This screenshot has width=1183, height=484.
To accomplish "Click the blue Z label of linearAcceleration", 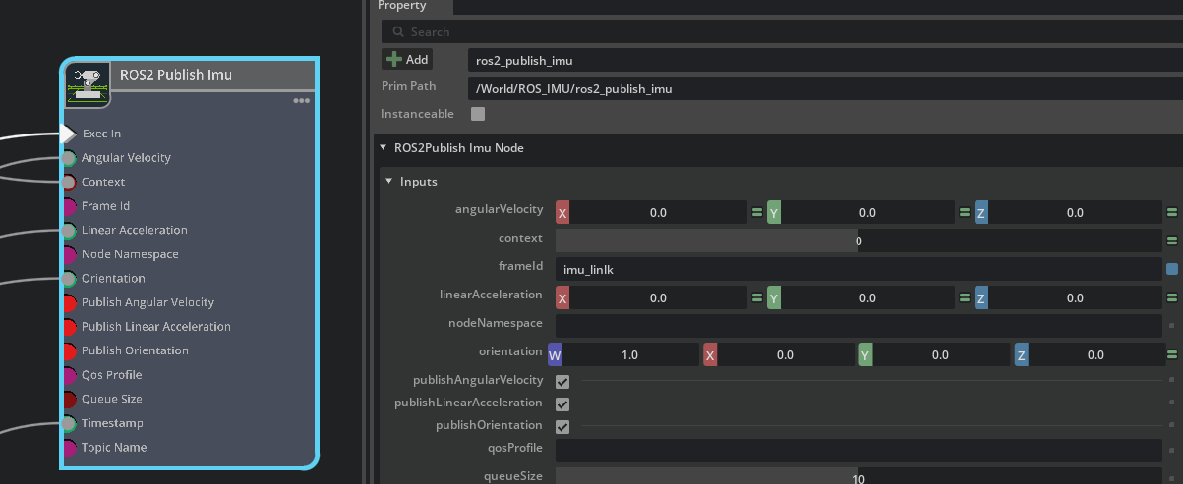I will click(981, 297).
